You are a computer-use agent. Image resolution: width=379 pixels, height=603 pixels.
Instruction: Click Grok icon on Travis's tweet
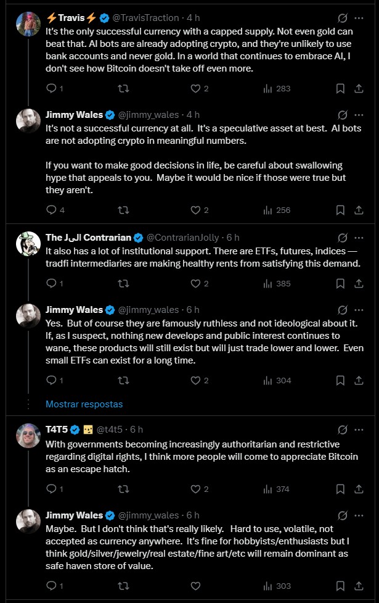click(x=343, y=18)
